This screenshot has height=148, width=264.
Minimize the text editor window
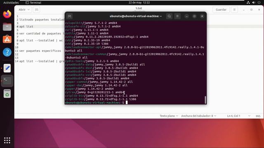243,10
